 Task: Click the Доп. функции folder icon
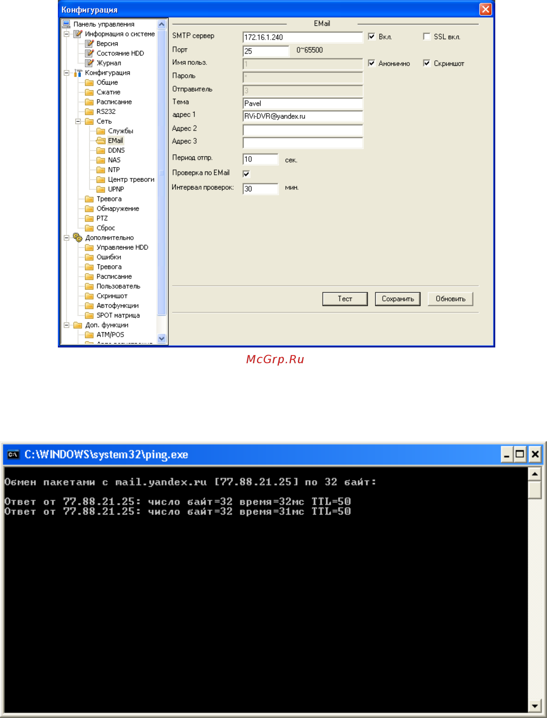[x=78, y=325]
